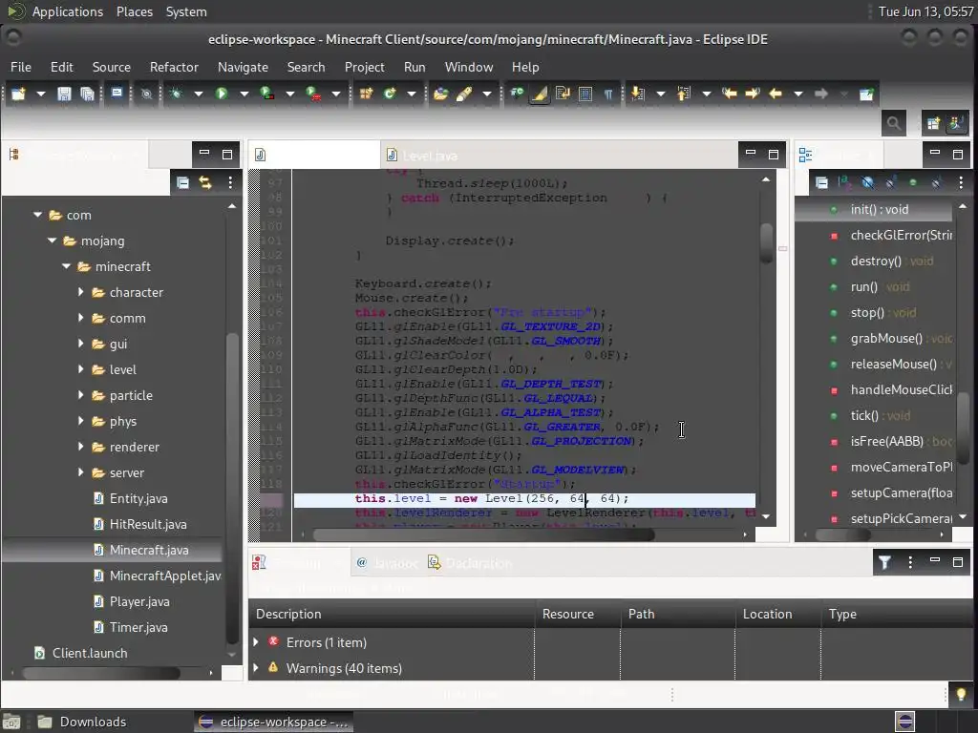Toggle alphabetical Sort in Outline toolbar

(844, 182)
